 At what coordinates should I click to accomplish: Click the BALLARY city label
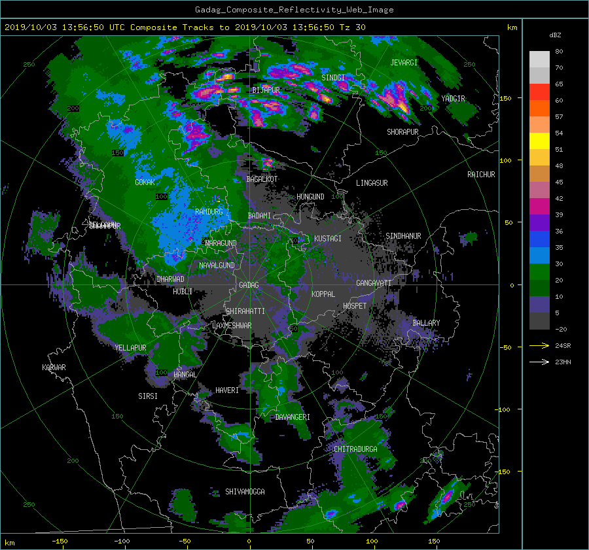(426, 323)
